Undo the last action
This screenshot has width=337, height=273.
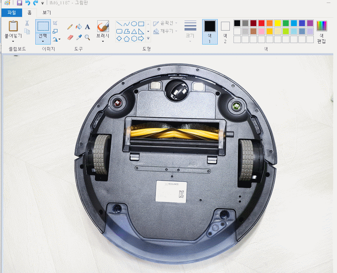coord(28,3)
